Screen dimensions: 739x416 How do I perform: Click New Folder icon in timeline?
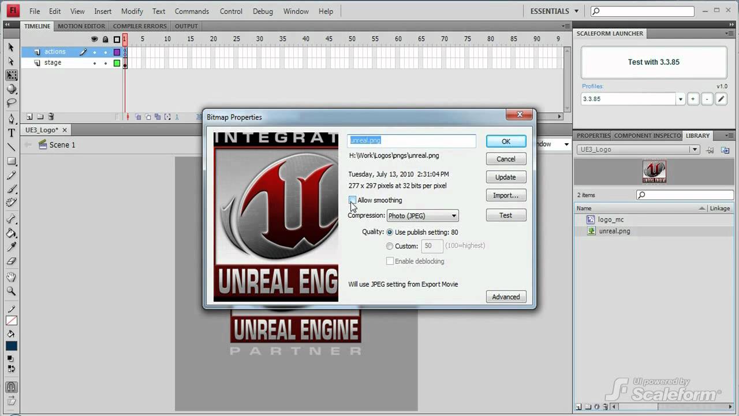pos(40,117)
